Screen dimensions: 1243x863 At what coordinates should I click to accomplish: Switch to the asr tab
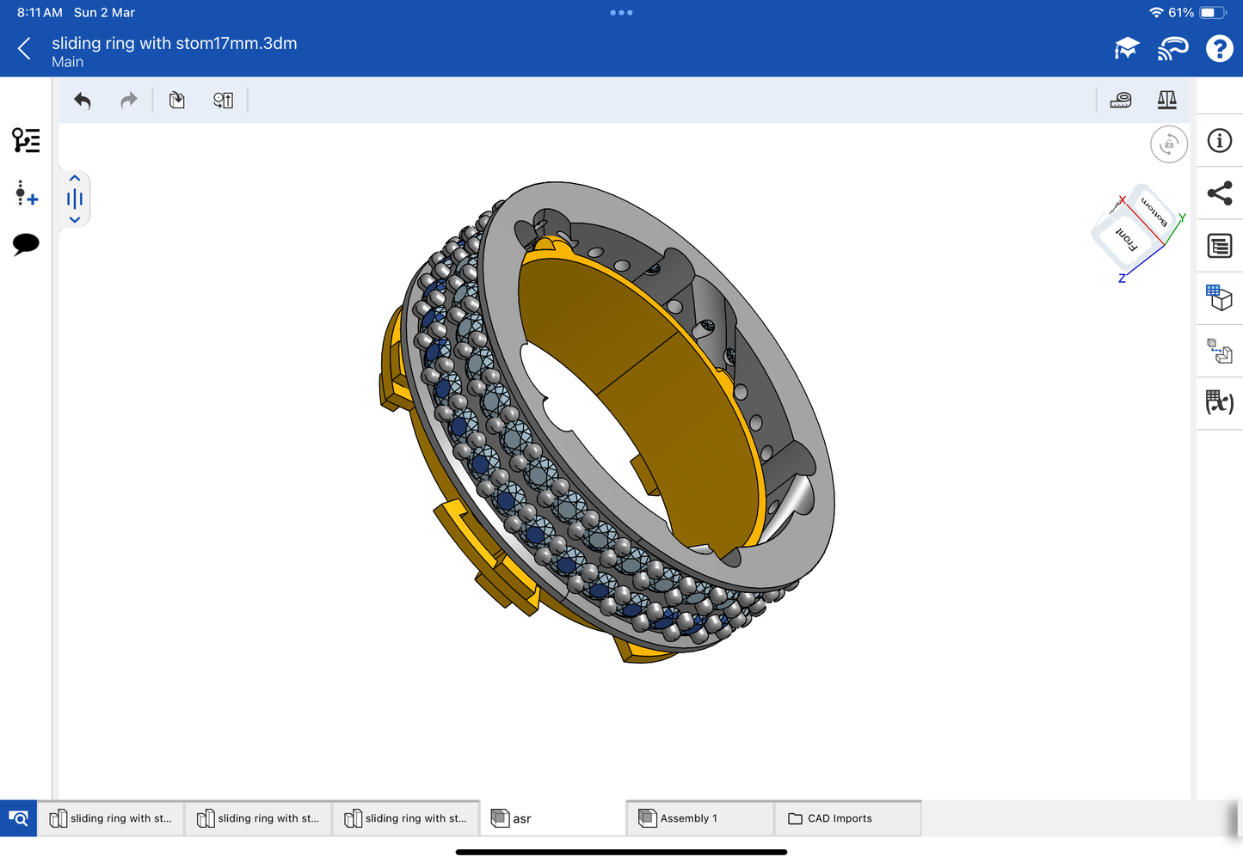point(552,818)
